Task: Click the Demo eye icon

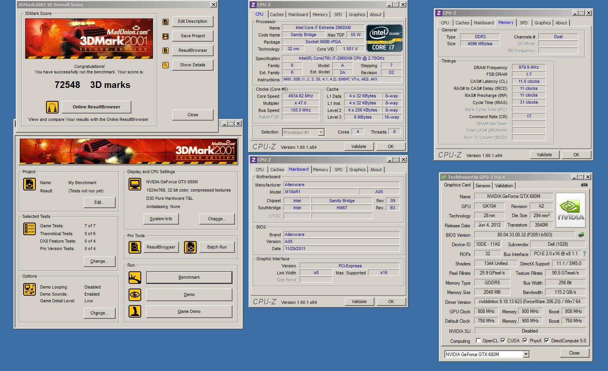Action: (x=135, y=294)
